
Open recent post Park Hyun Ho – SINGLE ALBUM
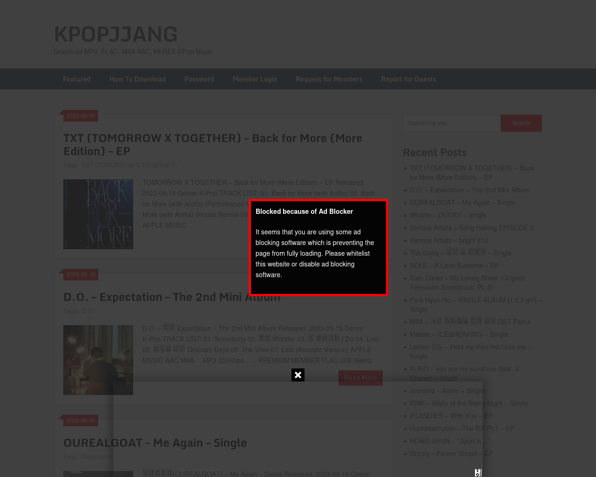pos(475,305)
